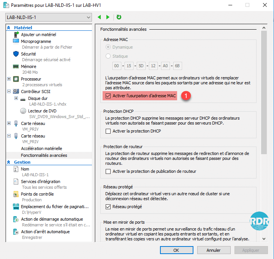274x259 pixels.
Task: Expand the Disque dur tree node
Action: point(16,98)
